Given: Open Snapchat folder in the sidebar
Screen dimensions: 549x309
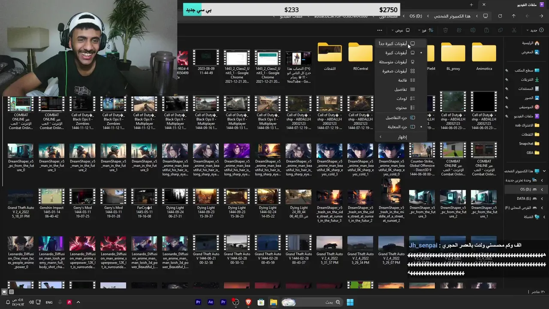Looking at the screenshot, I should pos(529,143).
